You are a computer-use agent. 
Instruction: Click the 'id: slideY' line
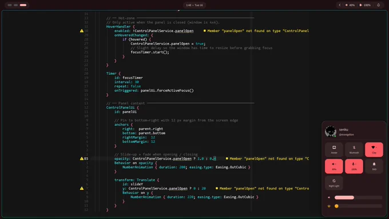pyautogui.click(x=133, y=184)
